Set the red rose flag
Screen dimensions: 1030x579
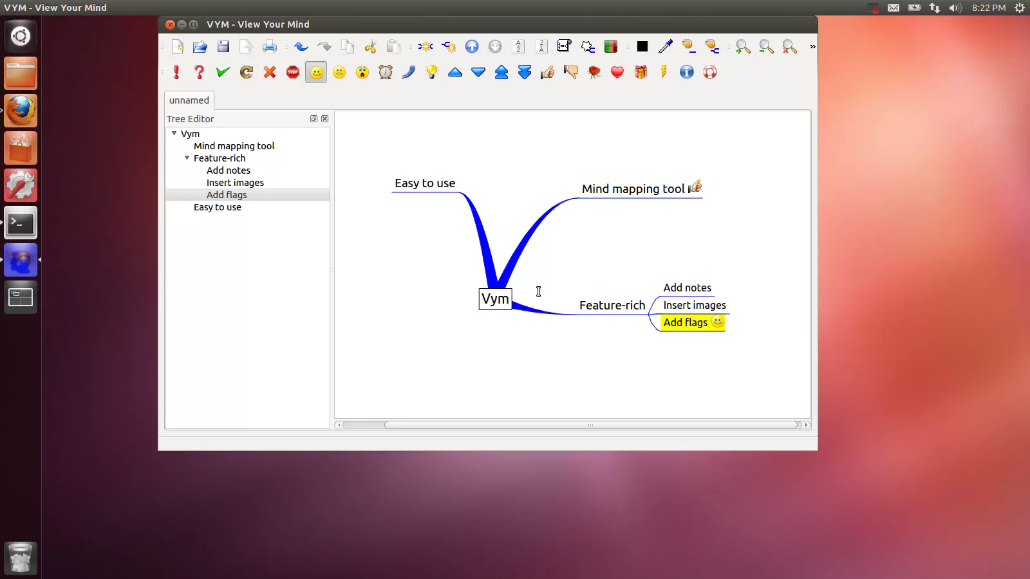click(x=594, y=72)
